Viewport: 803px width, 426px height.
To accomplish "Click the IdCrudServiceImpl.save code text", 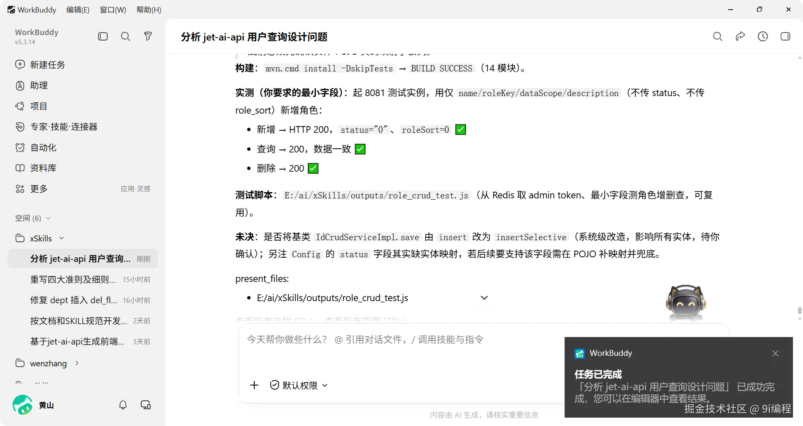I will tap(367, 237).
